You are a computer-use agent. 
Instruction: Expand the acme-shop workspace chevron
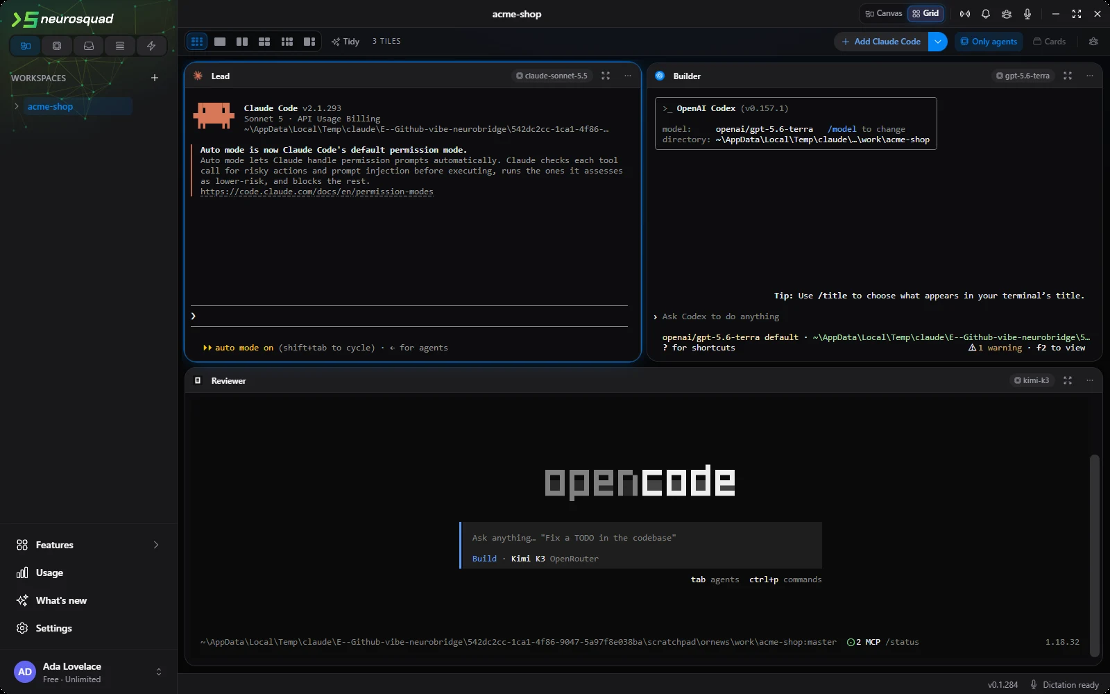click(17, 106)
